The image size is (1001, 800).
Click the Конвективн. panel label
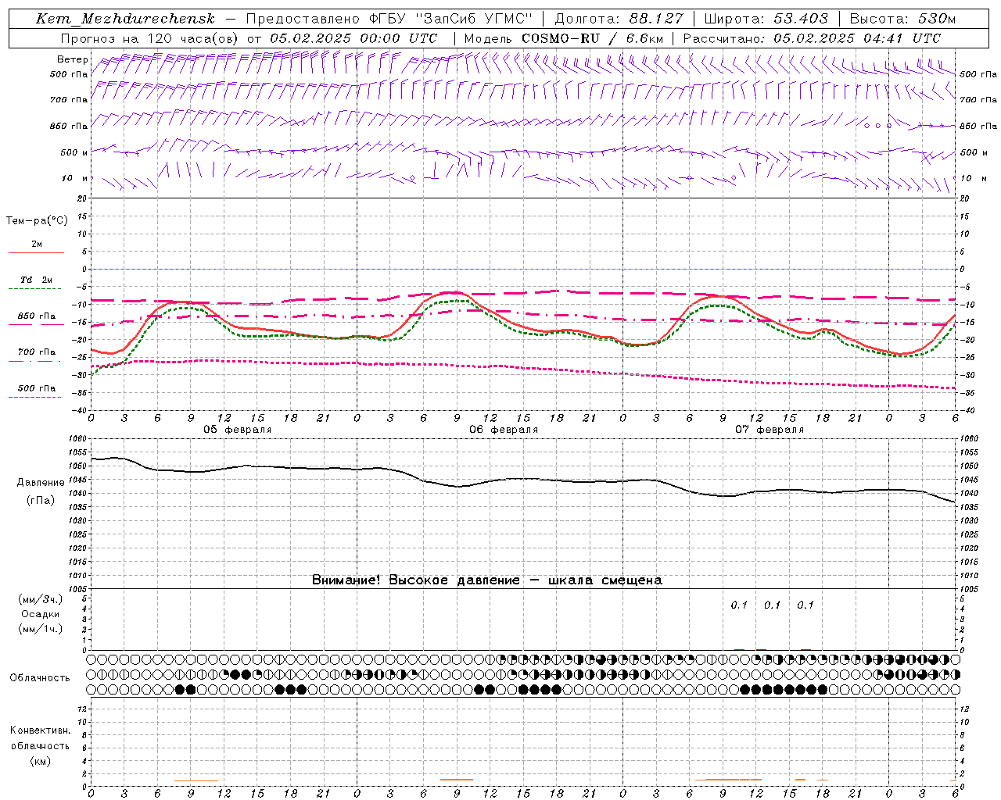41,730
